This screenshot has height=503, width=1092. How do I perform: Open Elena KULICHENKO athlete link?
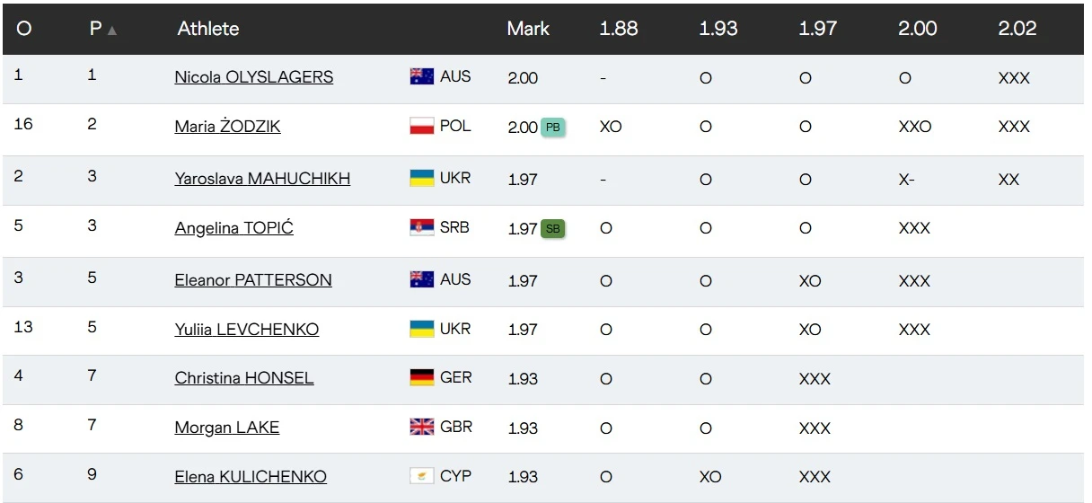click(251, 477)
